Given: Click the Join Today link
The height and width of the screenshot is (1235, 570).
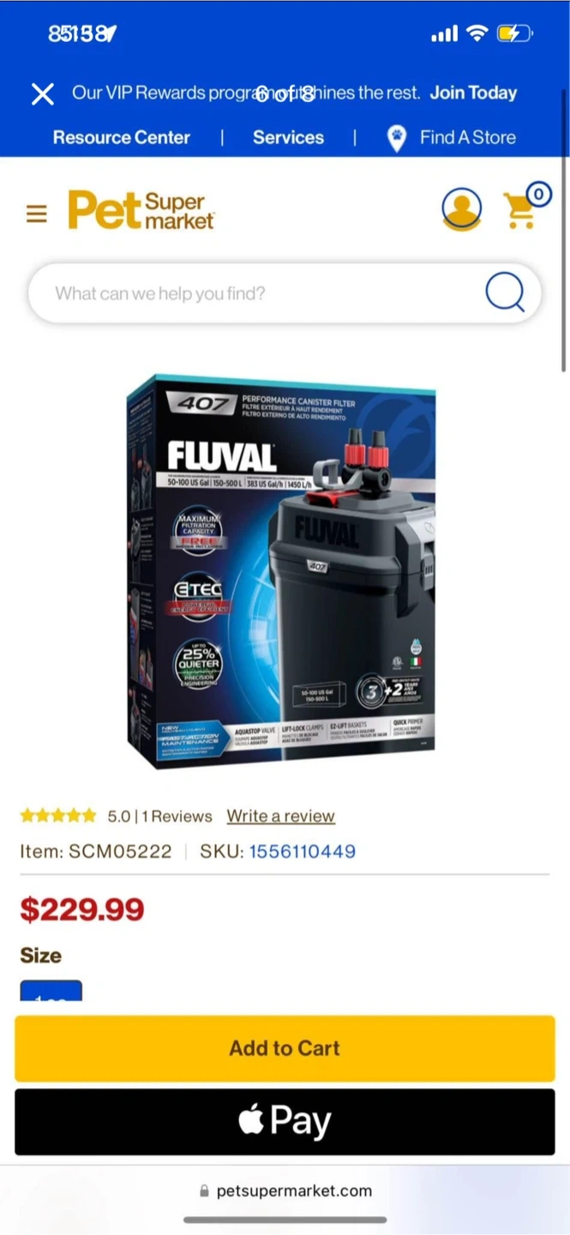Looking at the screenshot, I should [473, 93].
